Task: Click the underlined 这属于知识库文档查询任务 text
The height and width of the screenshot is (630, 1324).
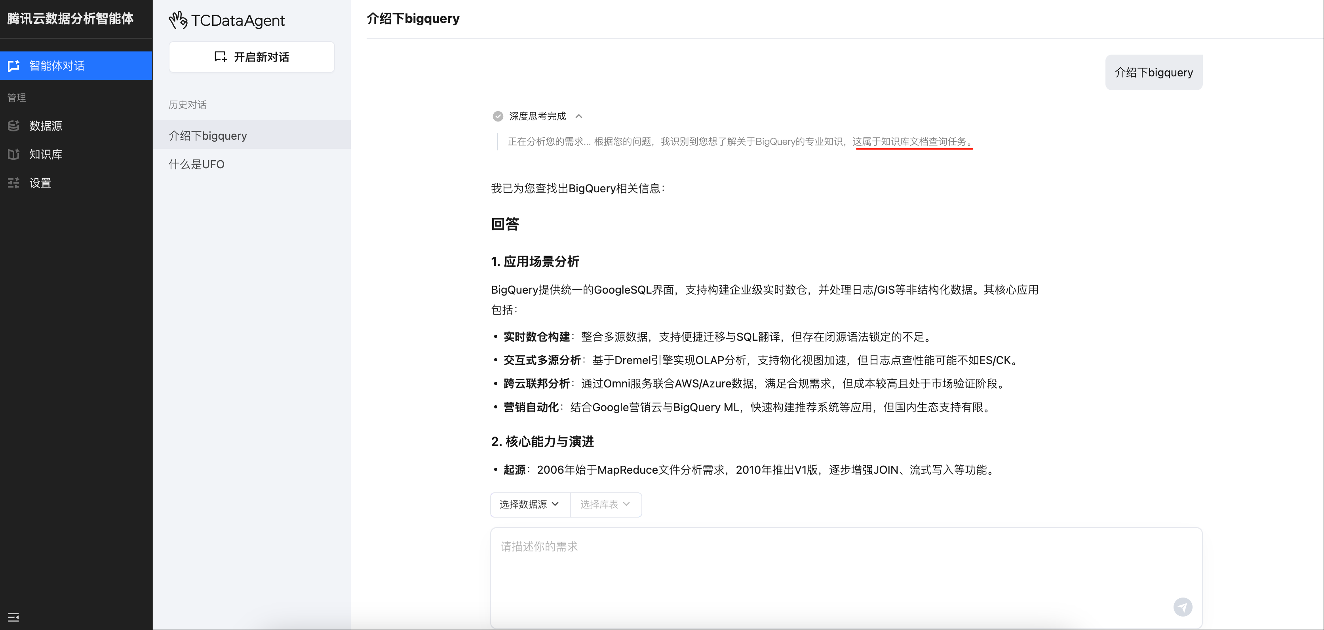Action: tap(913, 141)
